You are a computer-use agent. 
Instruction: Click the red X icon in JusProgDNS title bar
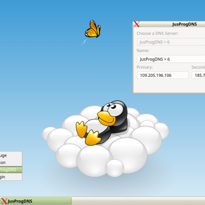[136, 24]
